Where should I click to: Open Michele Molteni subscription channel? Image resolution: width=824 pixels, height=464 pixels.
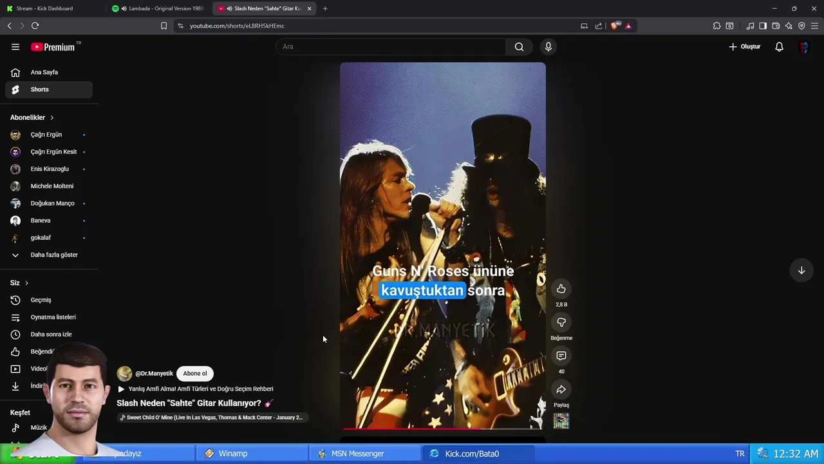[x=49, y=186]
